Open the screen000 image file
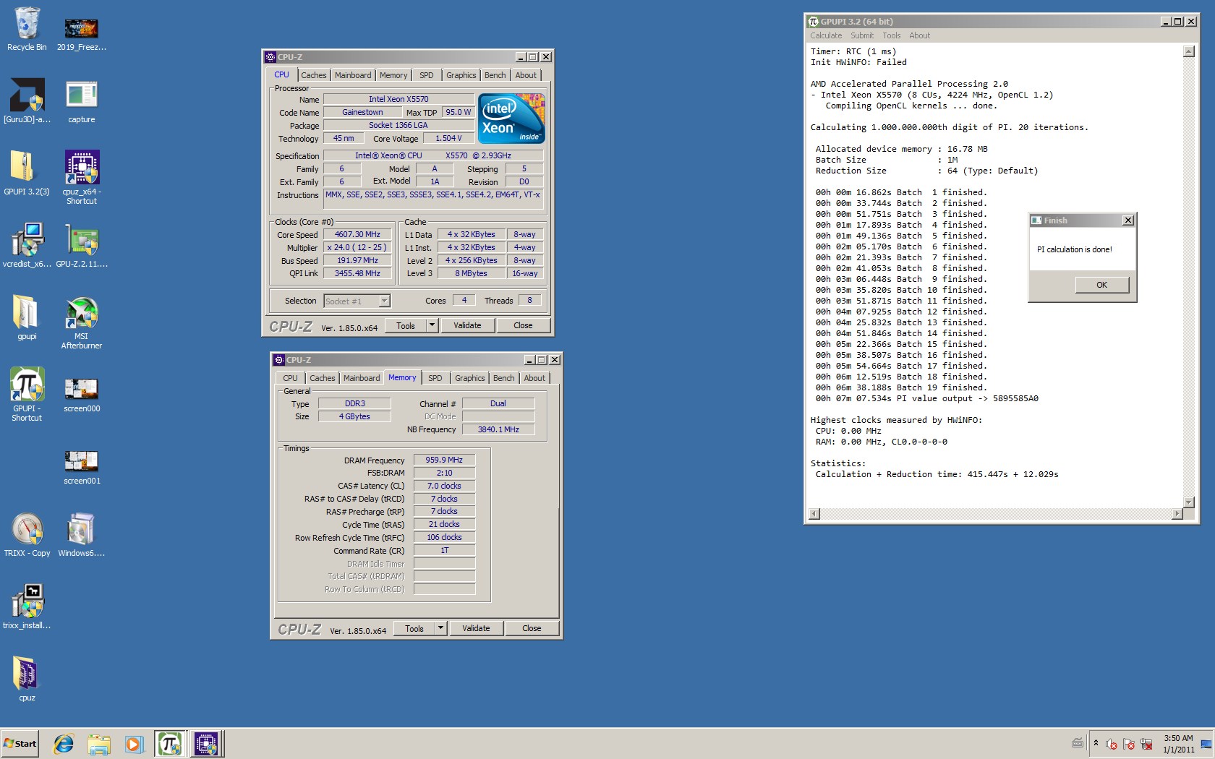Viewport: 1215px width, 759px height. tap(81, 395)
